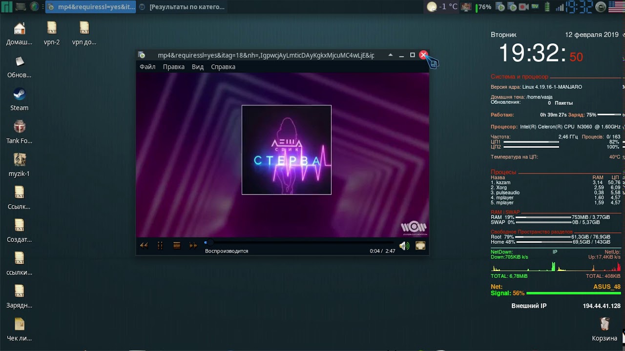This screenshot has width=625, height=351.
Task: Mute the player volume speaker icon
Action: [404, 246]
